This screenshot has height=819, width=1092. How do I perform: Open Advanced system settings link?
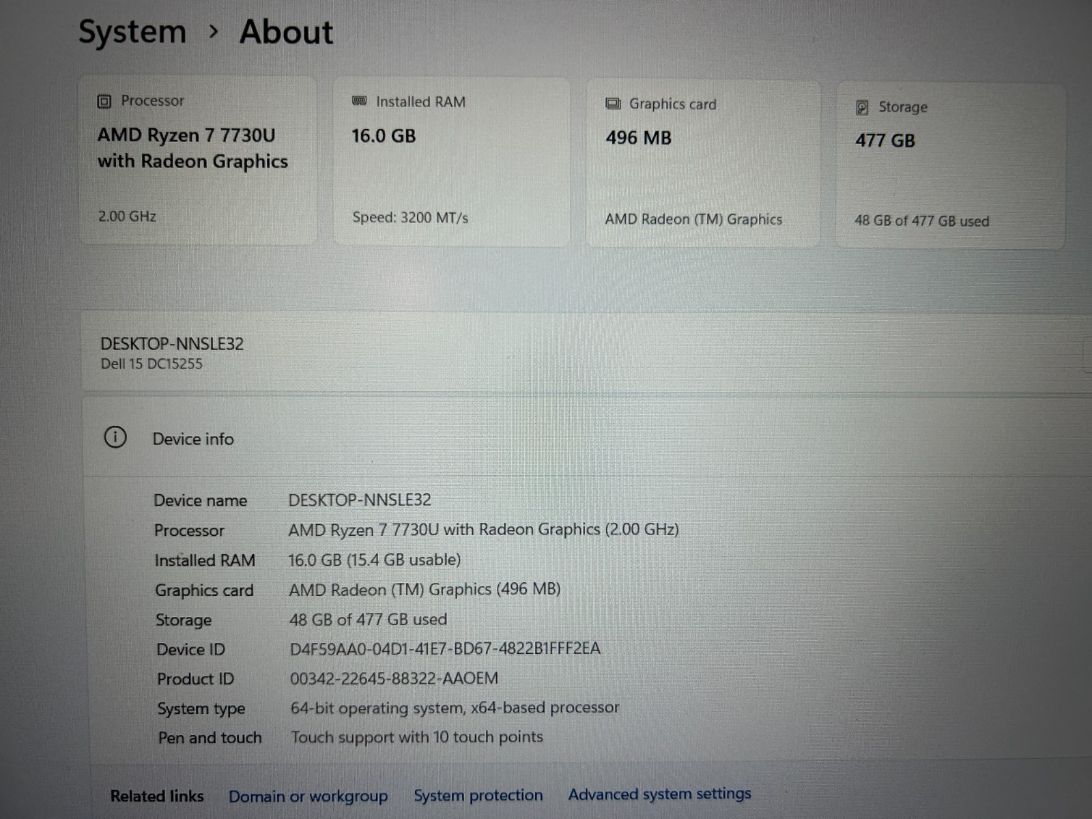tap(659, 794)
